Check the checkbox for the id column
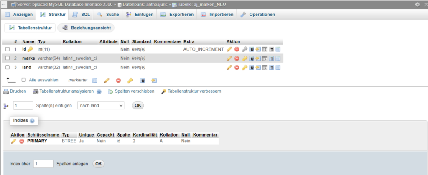The height and width of the screenshot is (175, 428). click(7, 49)
